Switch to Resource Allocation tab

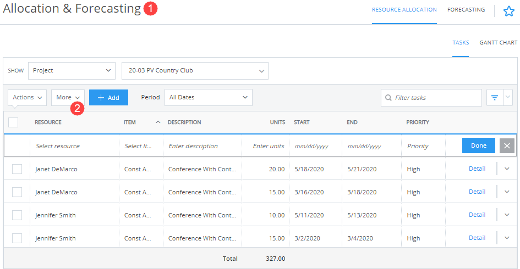404,10
